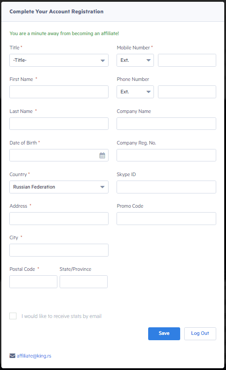Focus the Company Name field
The width and height of the screenshot is (226, 370).
pos(166,124)
